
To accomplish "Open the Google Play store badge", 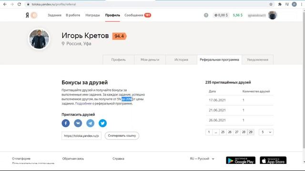I will coord(241,160).
